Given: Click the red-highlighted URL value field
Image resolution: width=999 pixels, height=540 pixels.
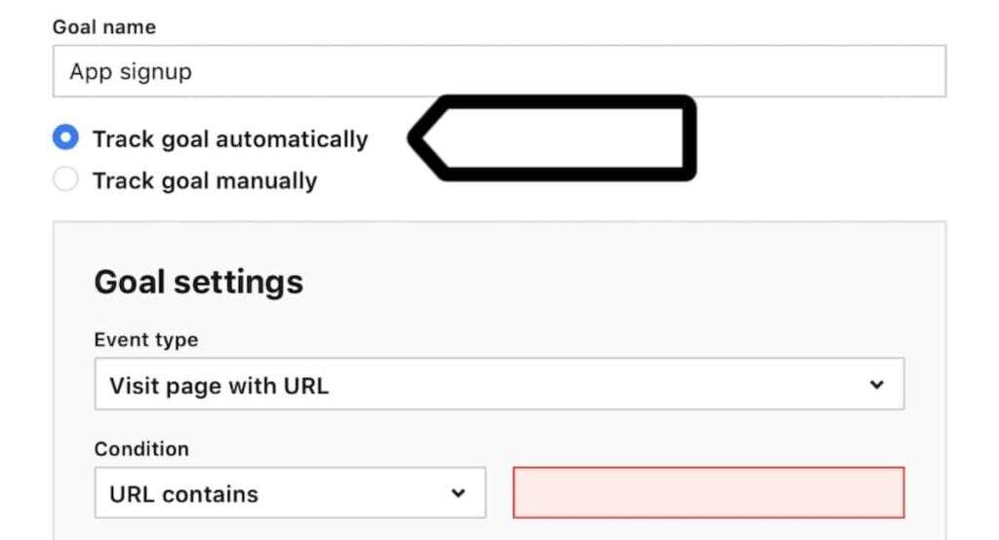Looking at the screenshot, I should tap(708, 492).
